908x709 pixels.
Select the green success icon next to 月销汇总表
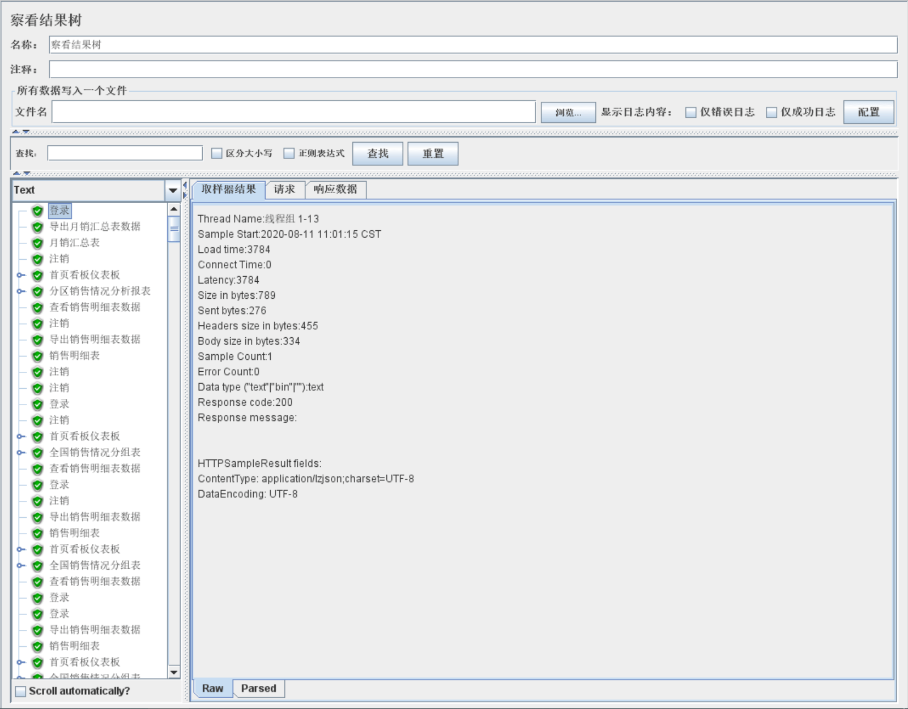[37, 243]
